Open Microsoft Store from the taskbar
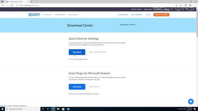Image resolution: width=198 pixels, height=111 pixels. click(x=63, y=109)
